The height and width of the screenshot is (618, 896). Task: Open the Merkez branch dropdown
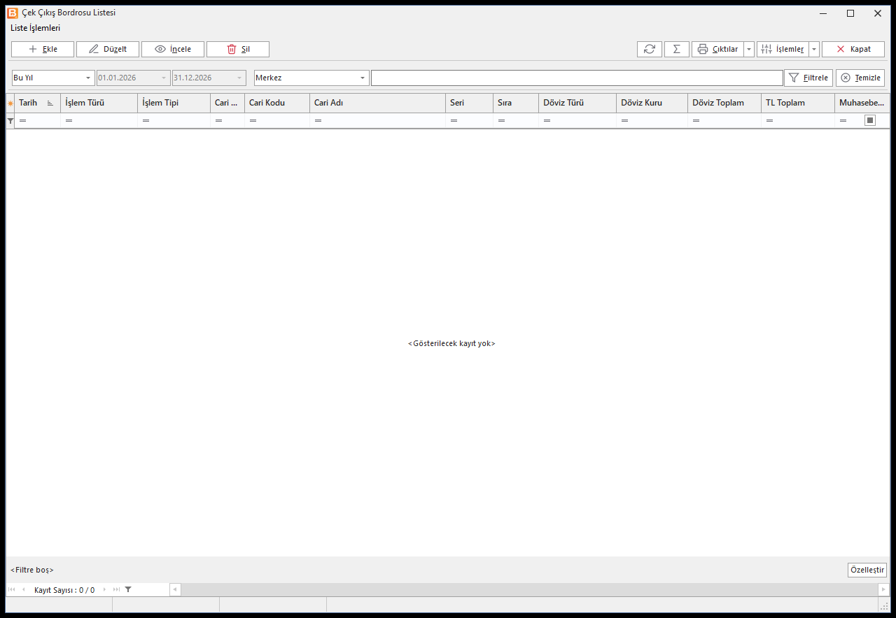(363, 78)
